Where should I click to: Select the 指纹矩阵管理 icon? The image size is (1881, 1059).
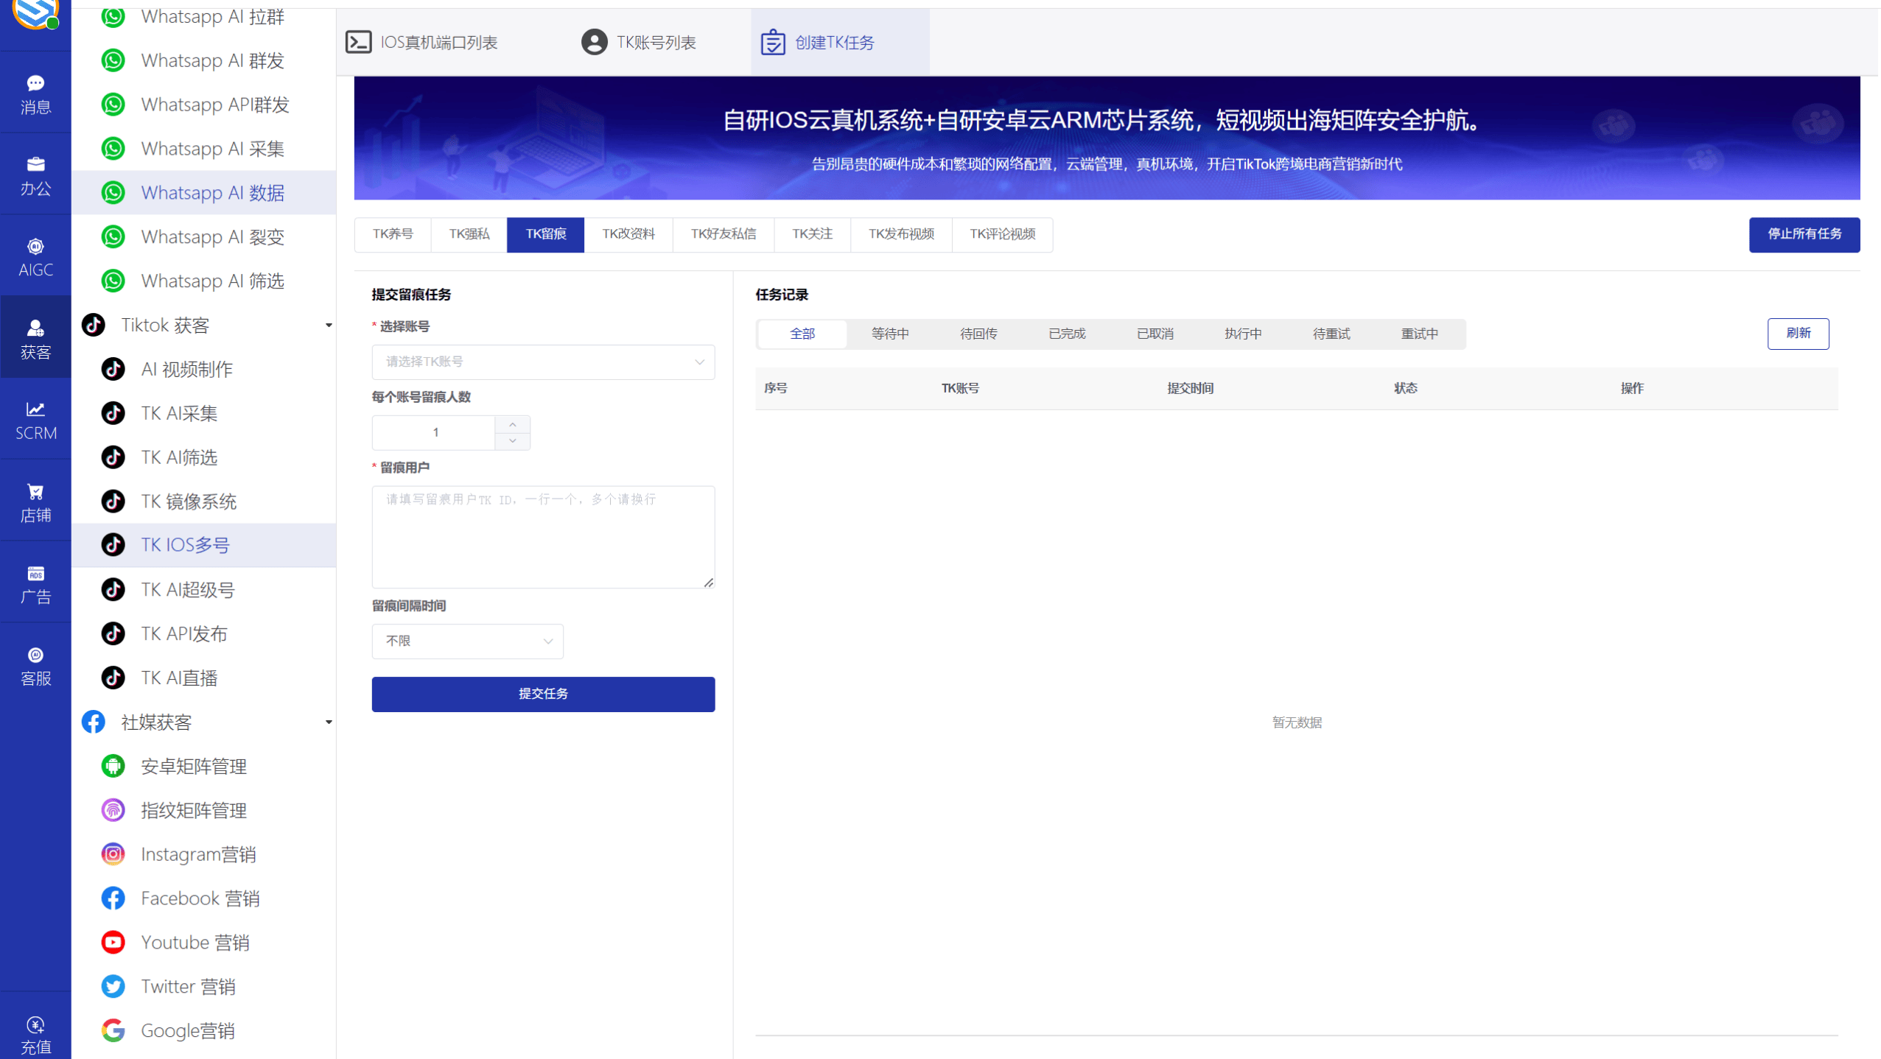(x=113, y=810)
